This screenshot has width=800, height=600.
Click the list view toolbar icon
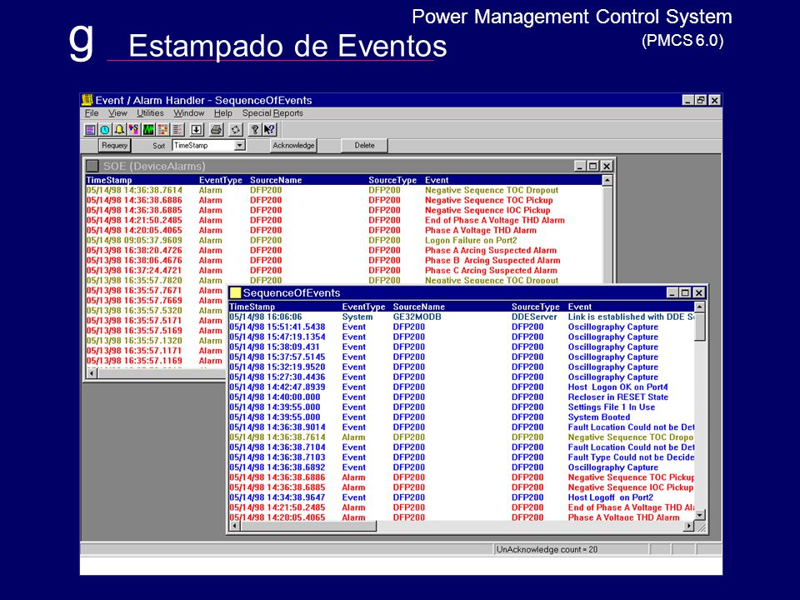click(90, 130)
